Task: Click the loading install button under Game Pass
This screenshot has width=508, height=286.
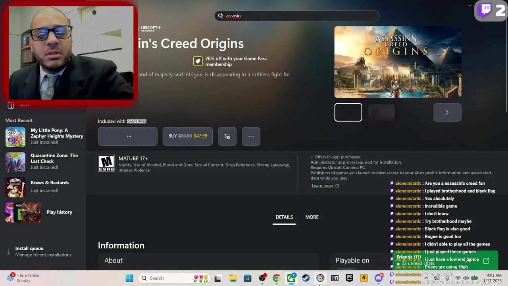Action: (127, 136)
